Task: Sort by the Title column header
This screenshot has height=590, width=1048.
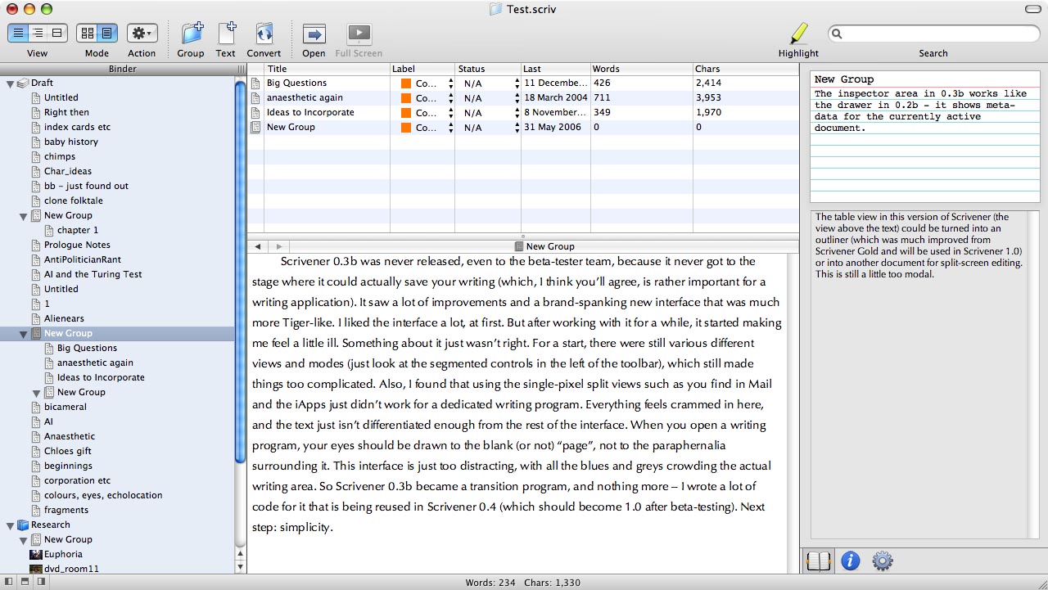Action: (327, 69)
